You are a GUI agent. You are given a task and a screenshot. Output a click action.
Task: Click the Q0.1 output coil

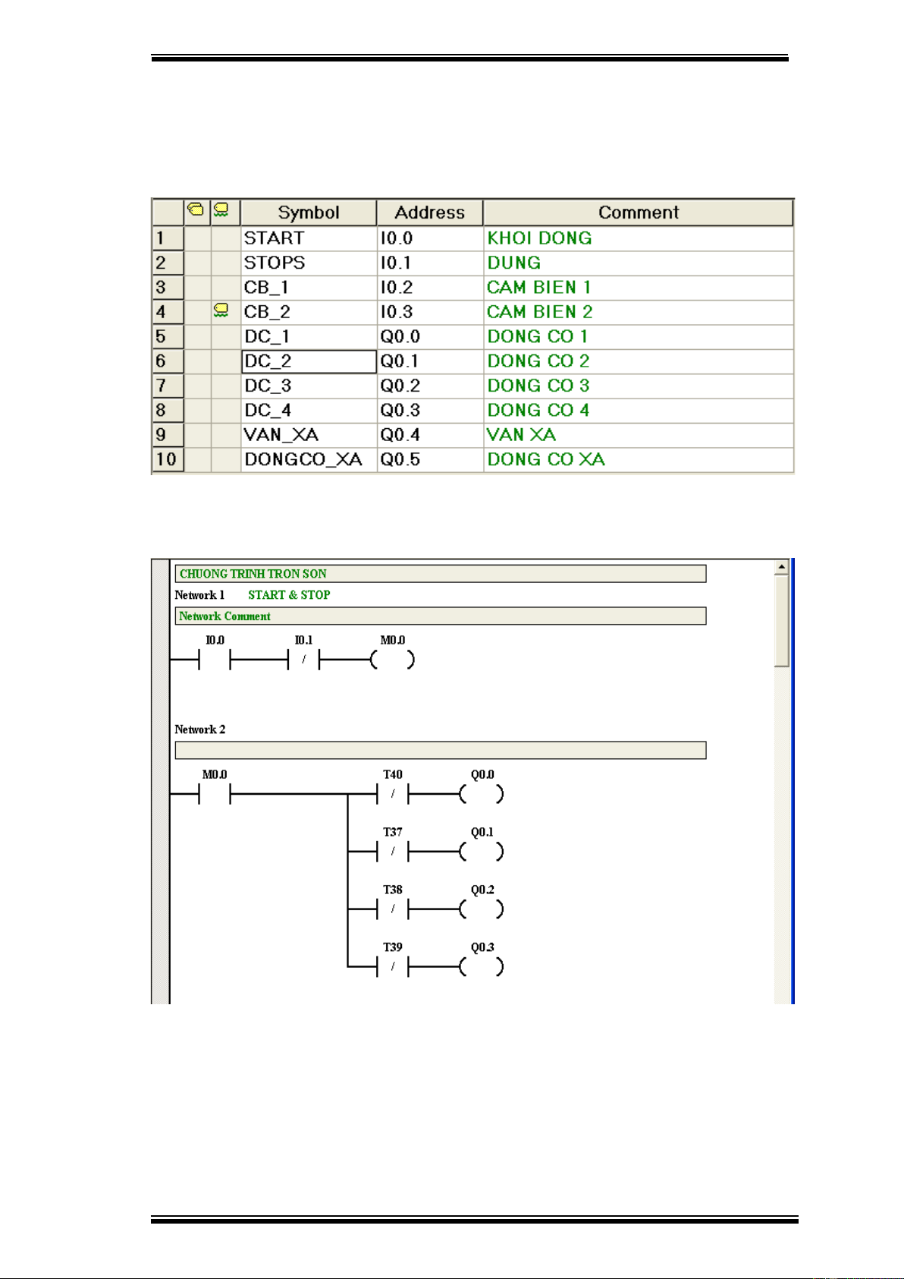tap(482, 852)
